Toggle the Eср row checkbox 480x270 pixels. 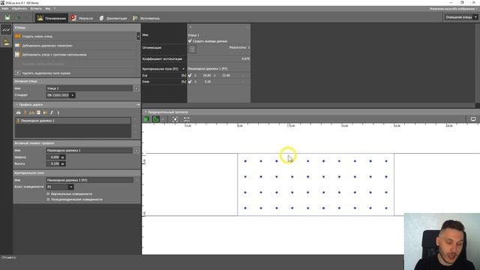190,75
